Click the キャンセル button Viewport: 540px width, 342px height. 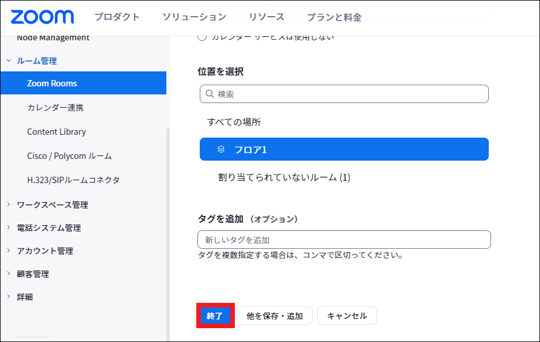[x=347, y=316]
